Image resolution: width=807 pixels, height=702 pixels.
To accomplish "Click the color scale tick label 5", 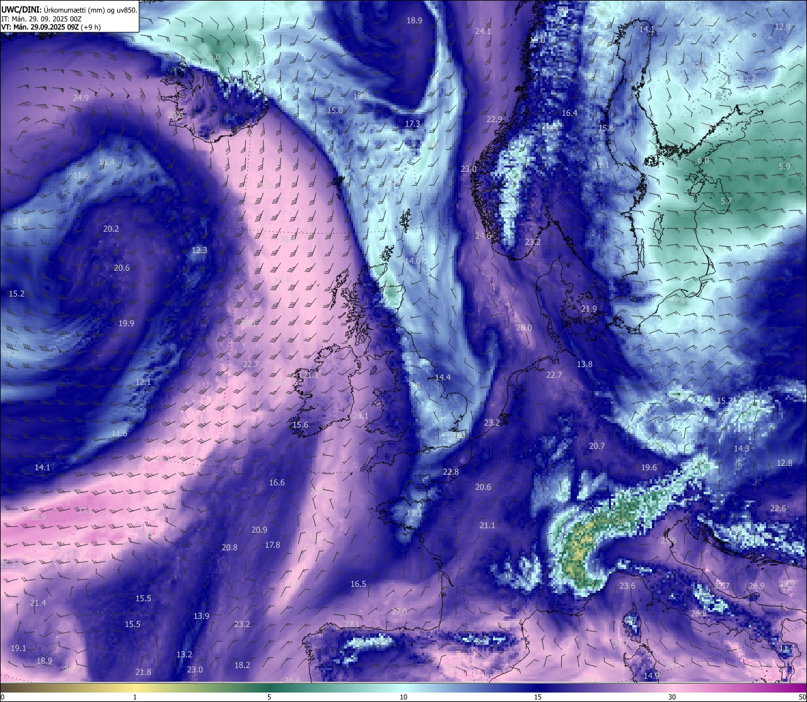I will 269,697.
